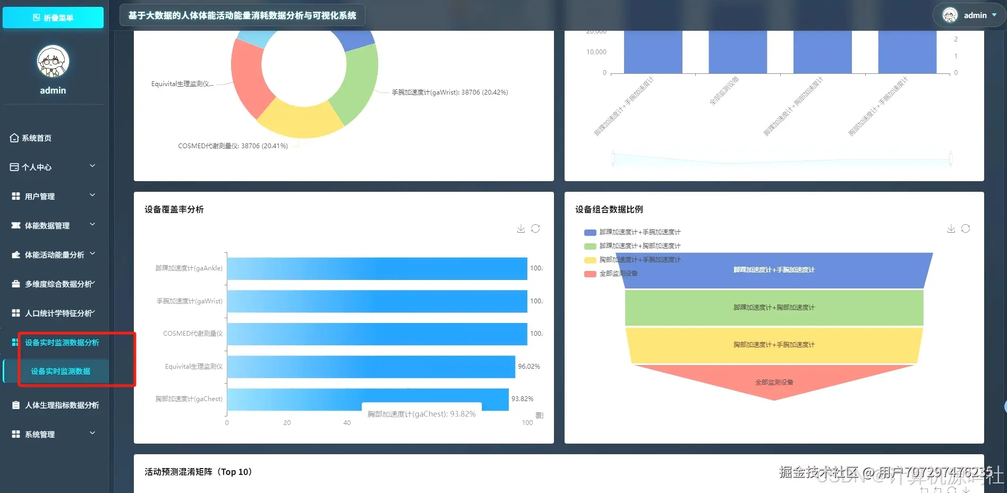Screen dimensions: 1007x493
Task: Click the 10,000 y-axis label
Action: tap(596, 52)
